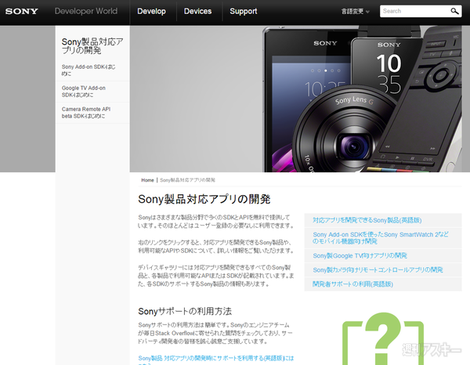Open the Google TV Add-on SDK sidebar link

84,92
